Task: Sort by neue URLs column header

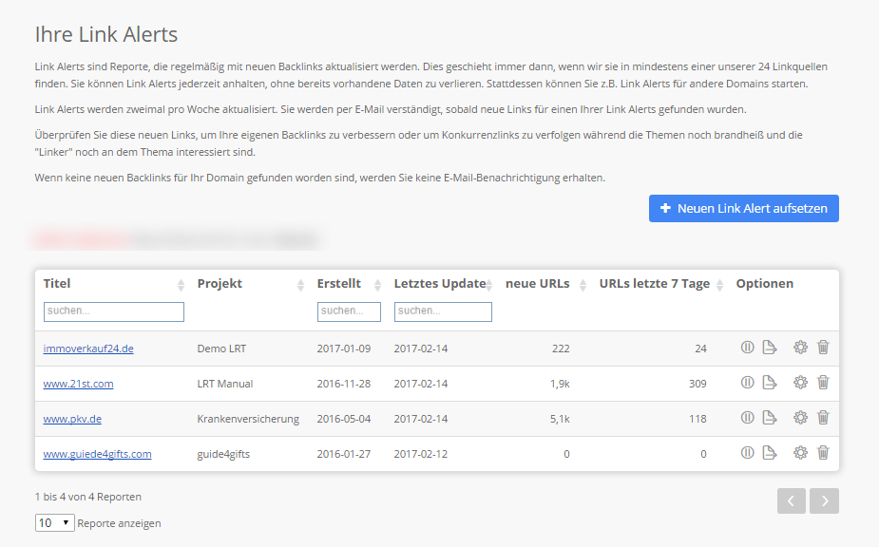Action: tap(538, 284)
